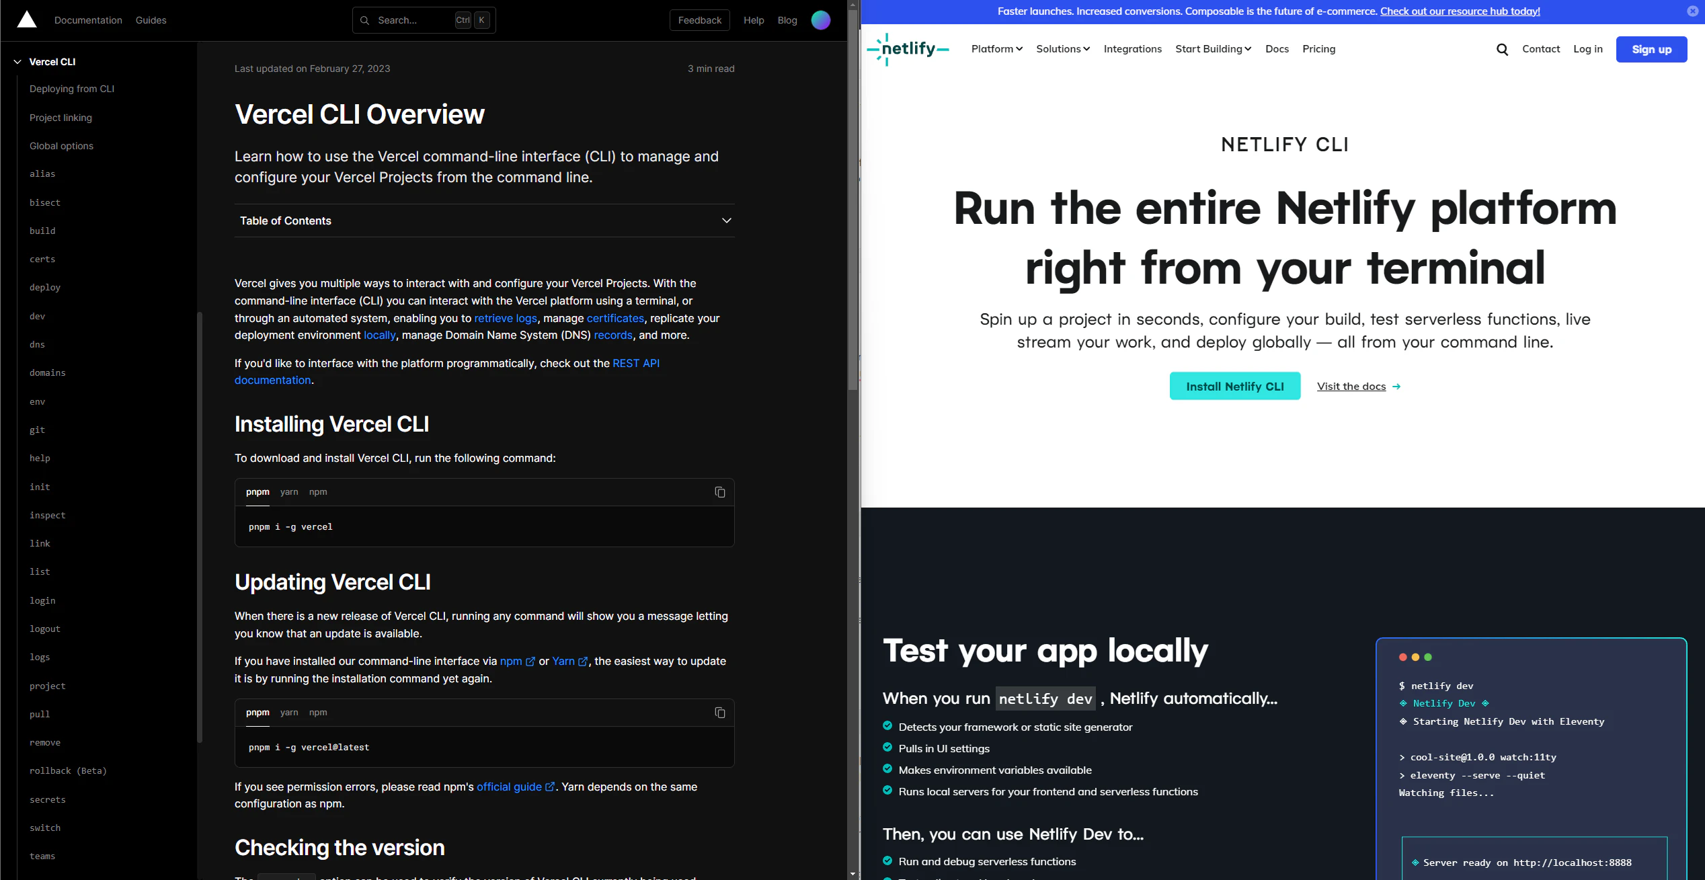
Task: Dismiss the Netlify announcement banner
Action: 1692,11
